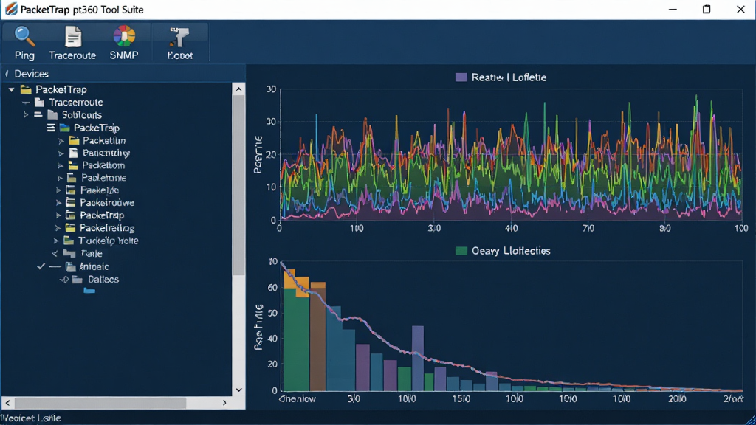
Task: Click the purple legend swatch of top chart
Action: [x=461, y=77]
